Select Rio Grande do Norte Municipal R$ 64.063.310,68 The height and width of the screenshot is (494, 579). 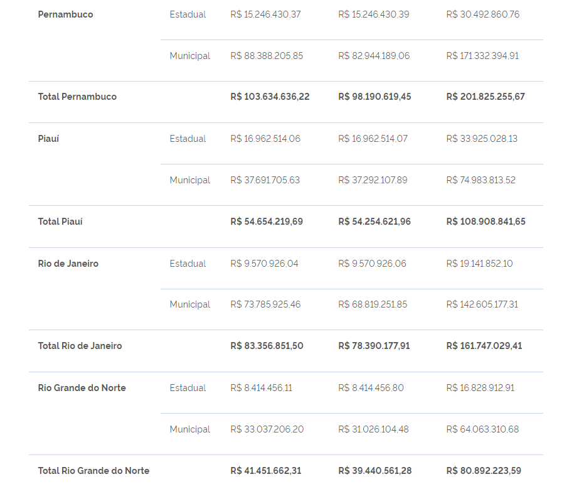[482, 429]
